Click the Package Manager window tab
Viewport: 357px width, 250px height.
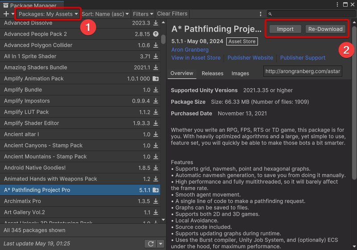click(x=32, y=5)
